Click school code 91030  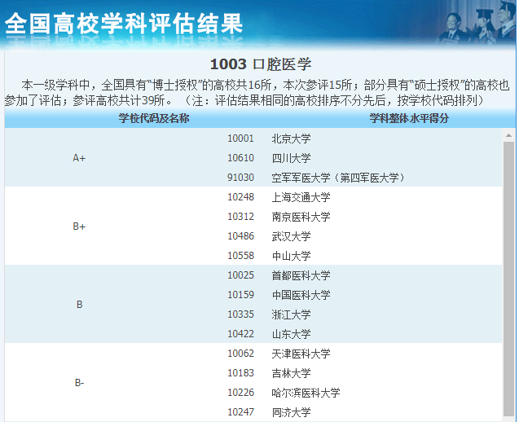pos(240,178)
